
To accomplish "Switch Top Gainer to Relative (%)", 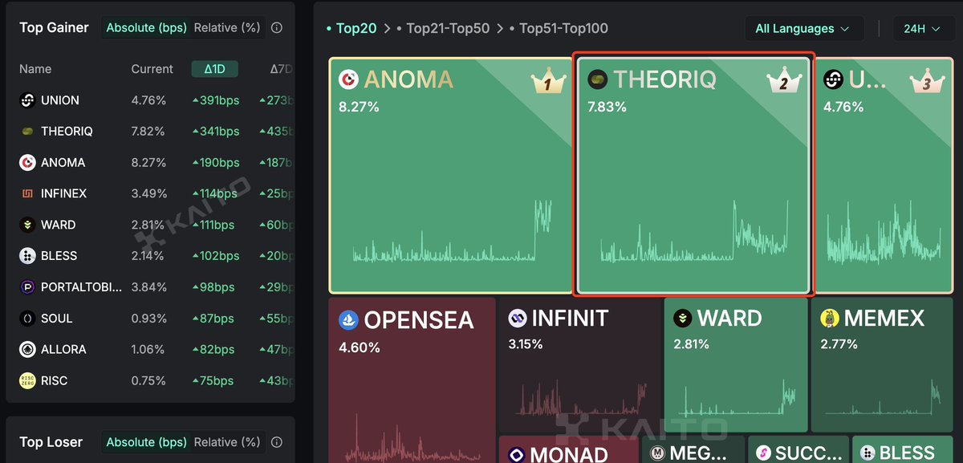I will click(x=227, y=28).
